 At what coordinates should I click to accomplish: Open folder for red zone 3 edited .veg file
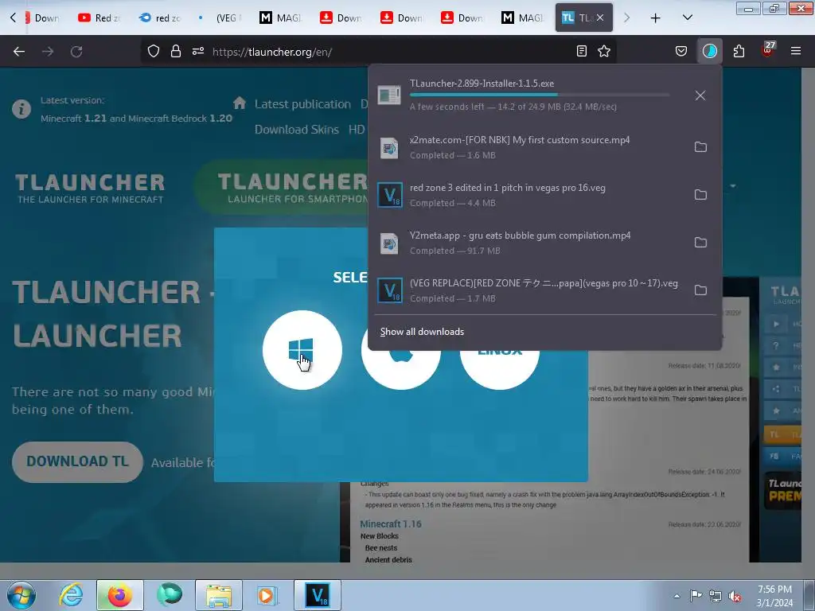click(700, 195)
